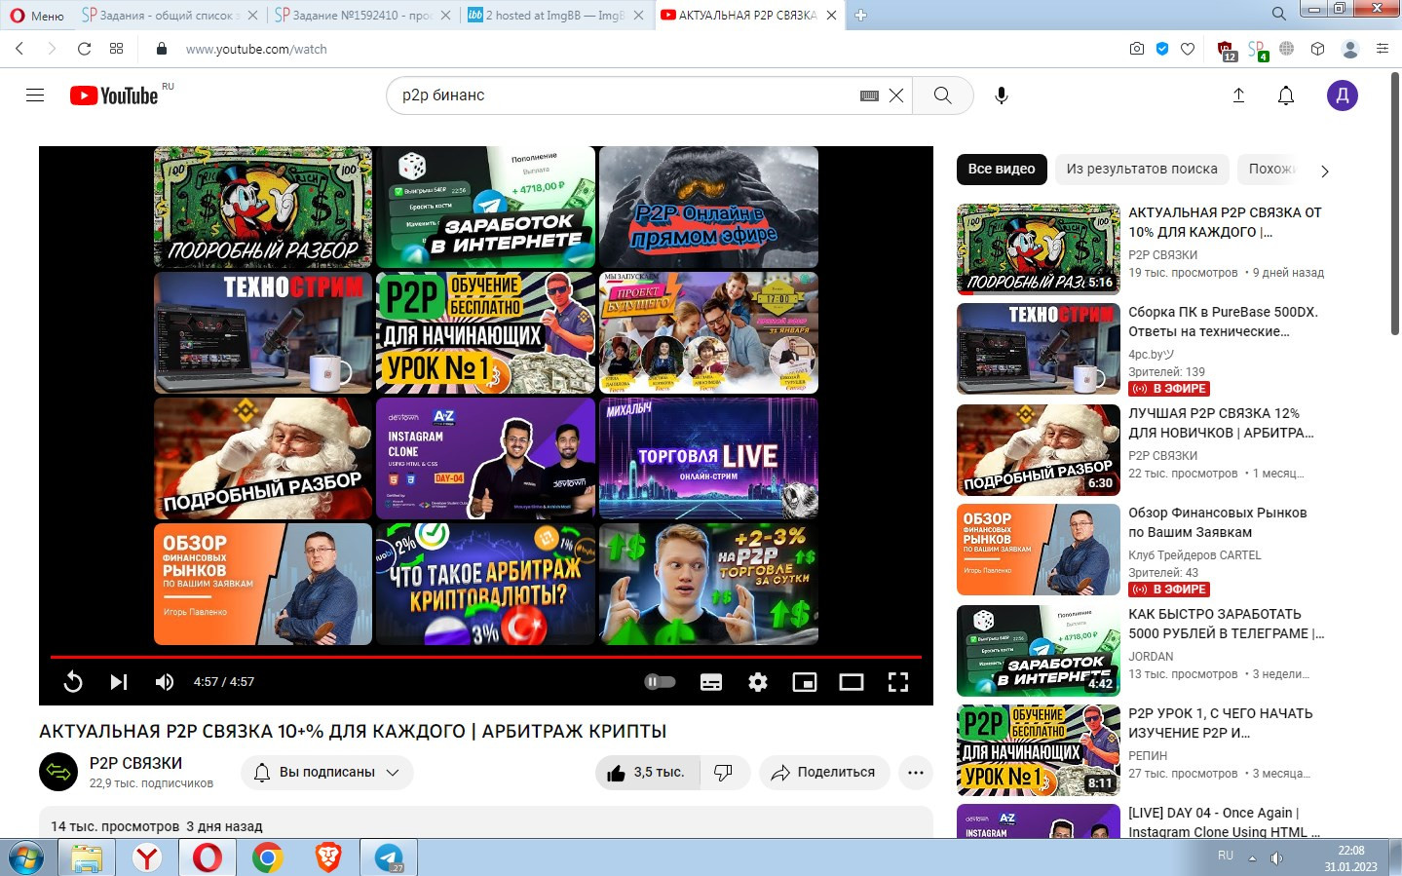Open Chrome from taskbar

pos(268,858)
